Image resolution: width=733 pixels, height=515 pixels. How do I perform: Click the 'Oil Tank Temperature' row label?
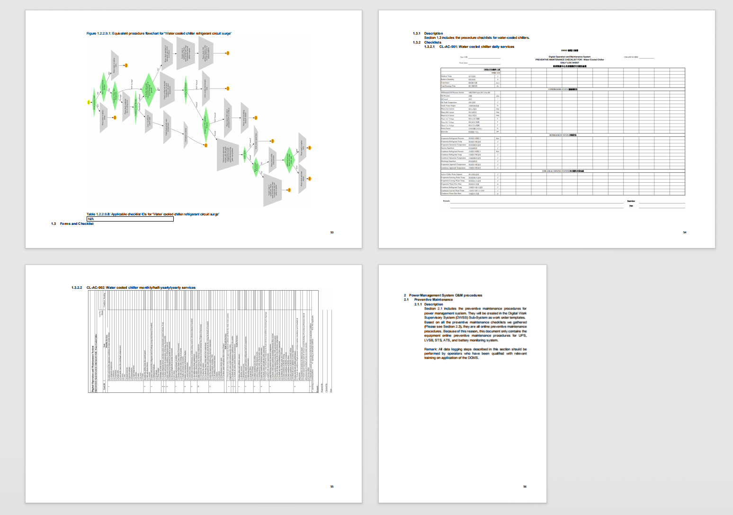pos(449,102)
